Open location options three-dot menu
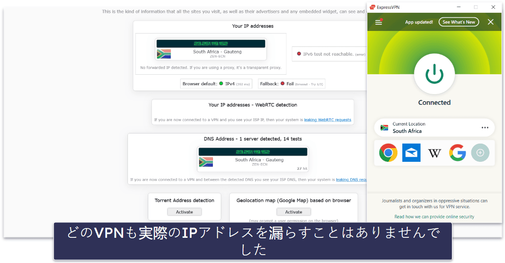 pos(485,128)
